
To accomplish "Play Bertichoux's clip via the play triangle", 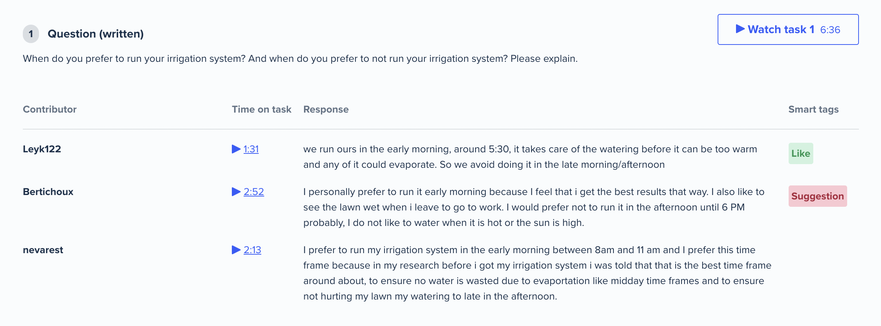I will pyautogui.click(x=236, y=192).
